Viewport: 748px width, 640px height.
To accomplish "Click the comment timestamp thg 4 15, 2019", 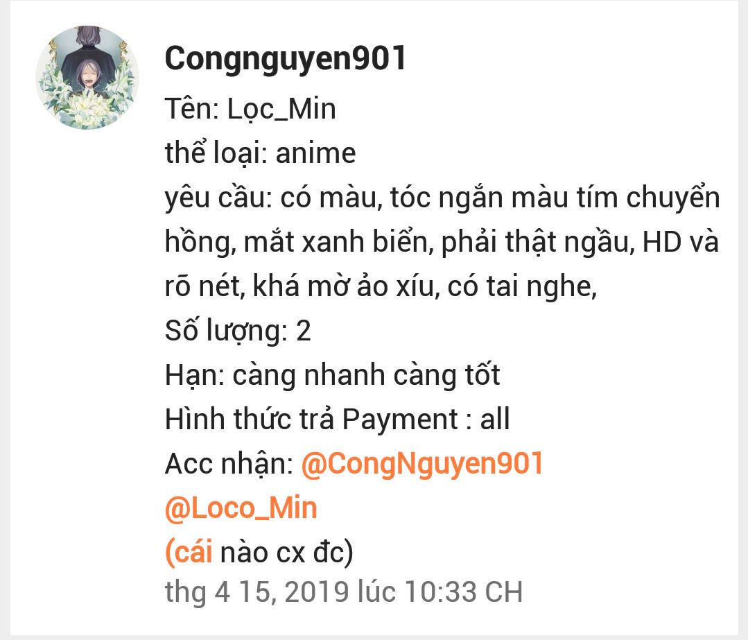I will pyautogui.click(x=343, y=591).
